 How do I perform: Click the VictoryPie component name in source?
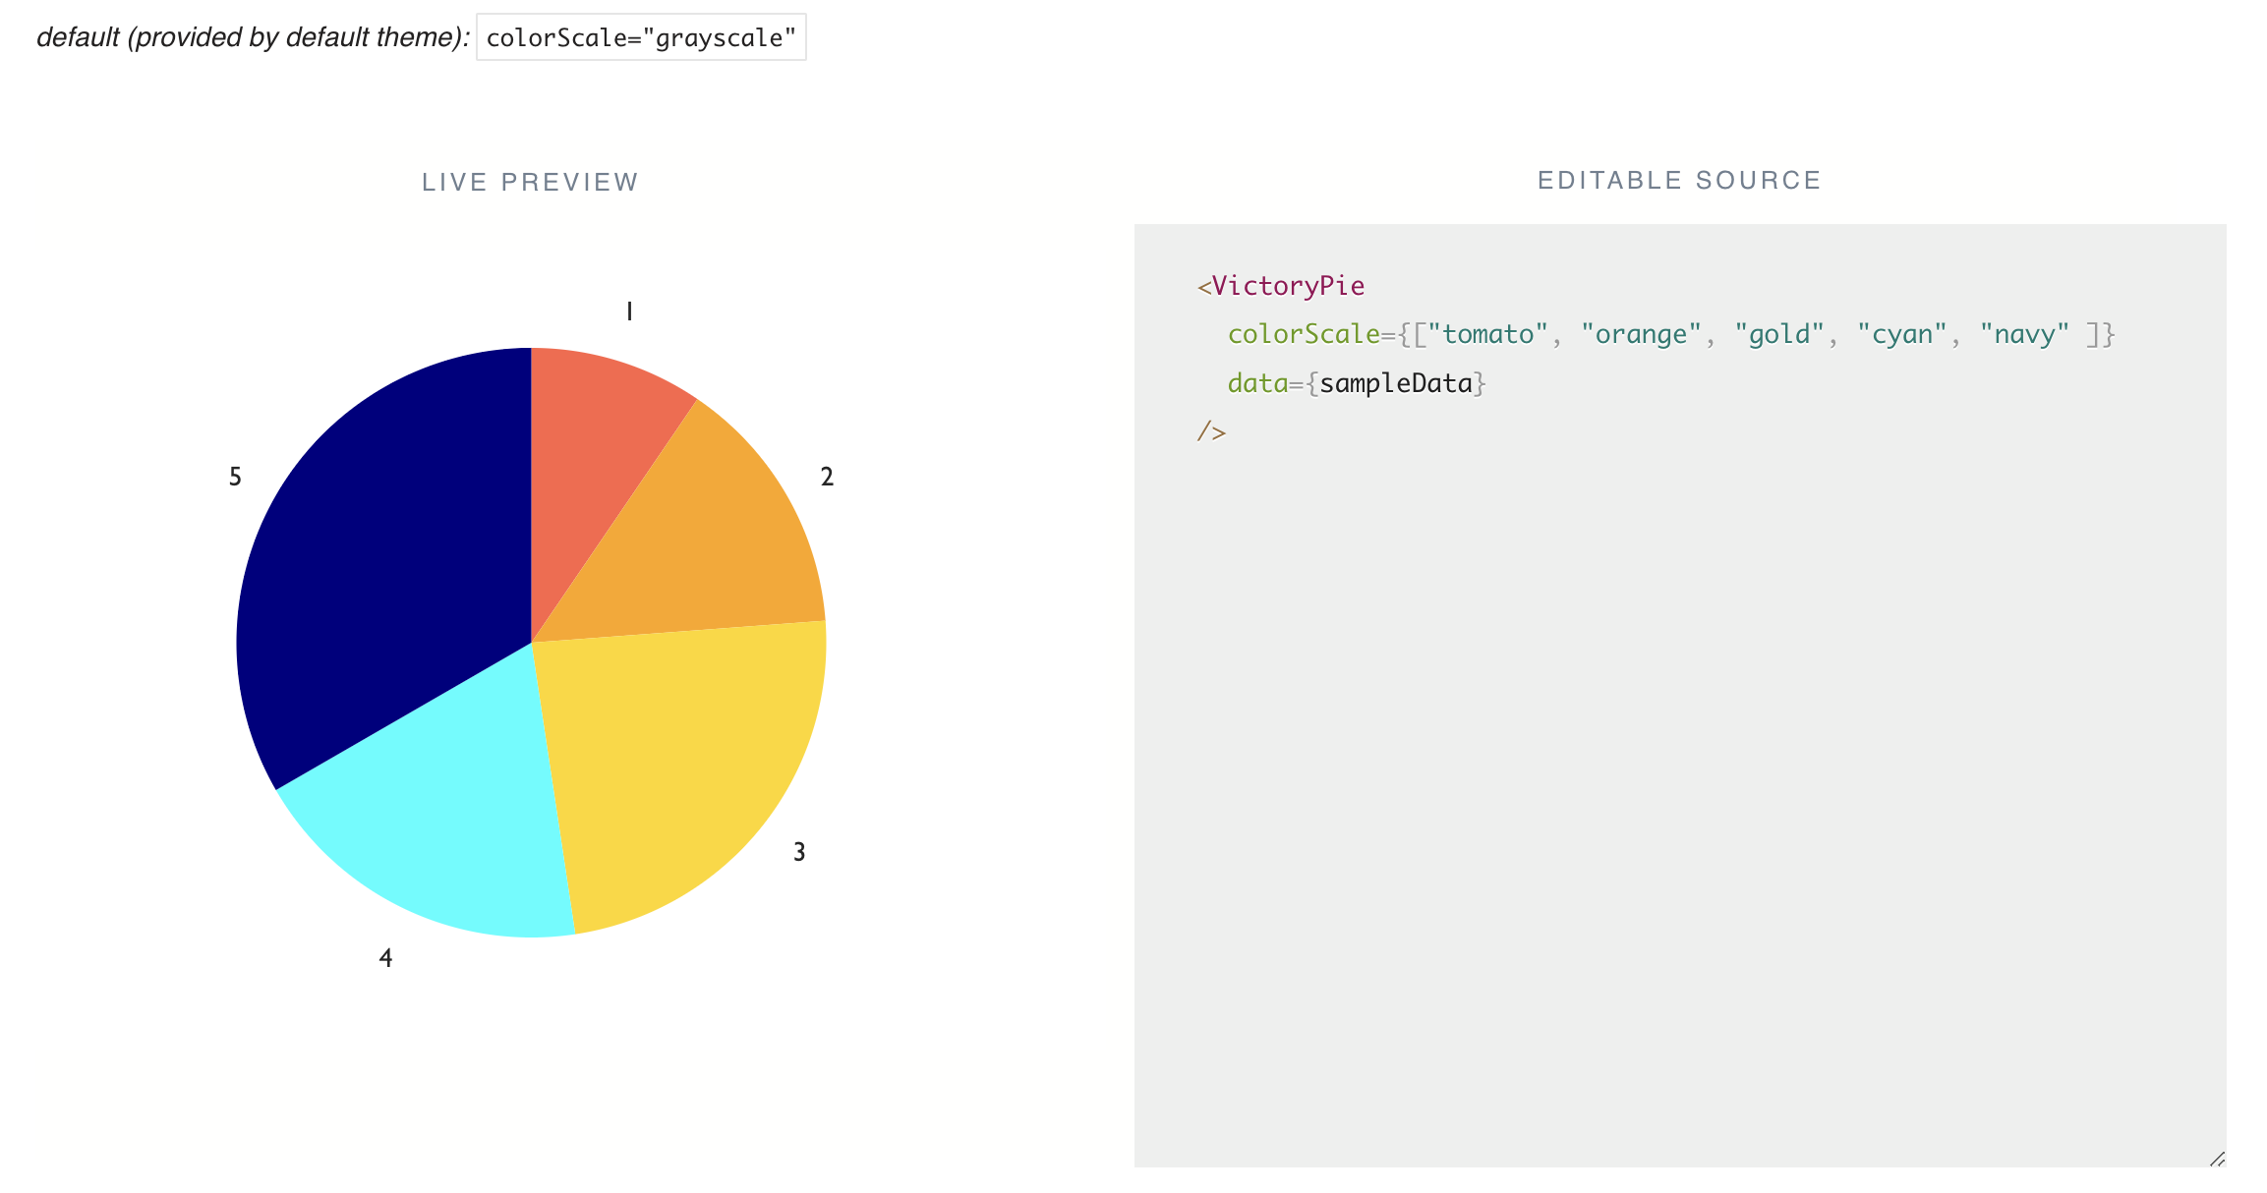1288,286
